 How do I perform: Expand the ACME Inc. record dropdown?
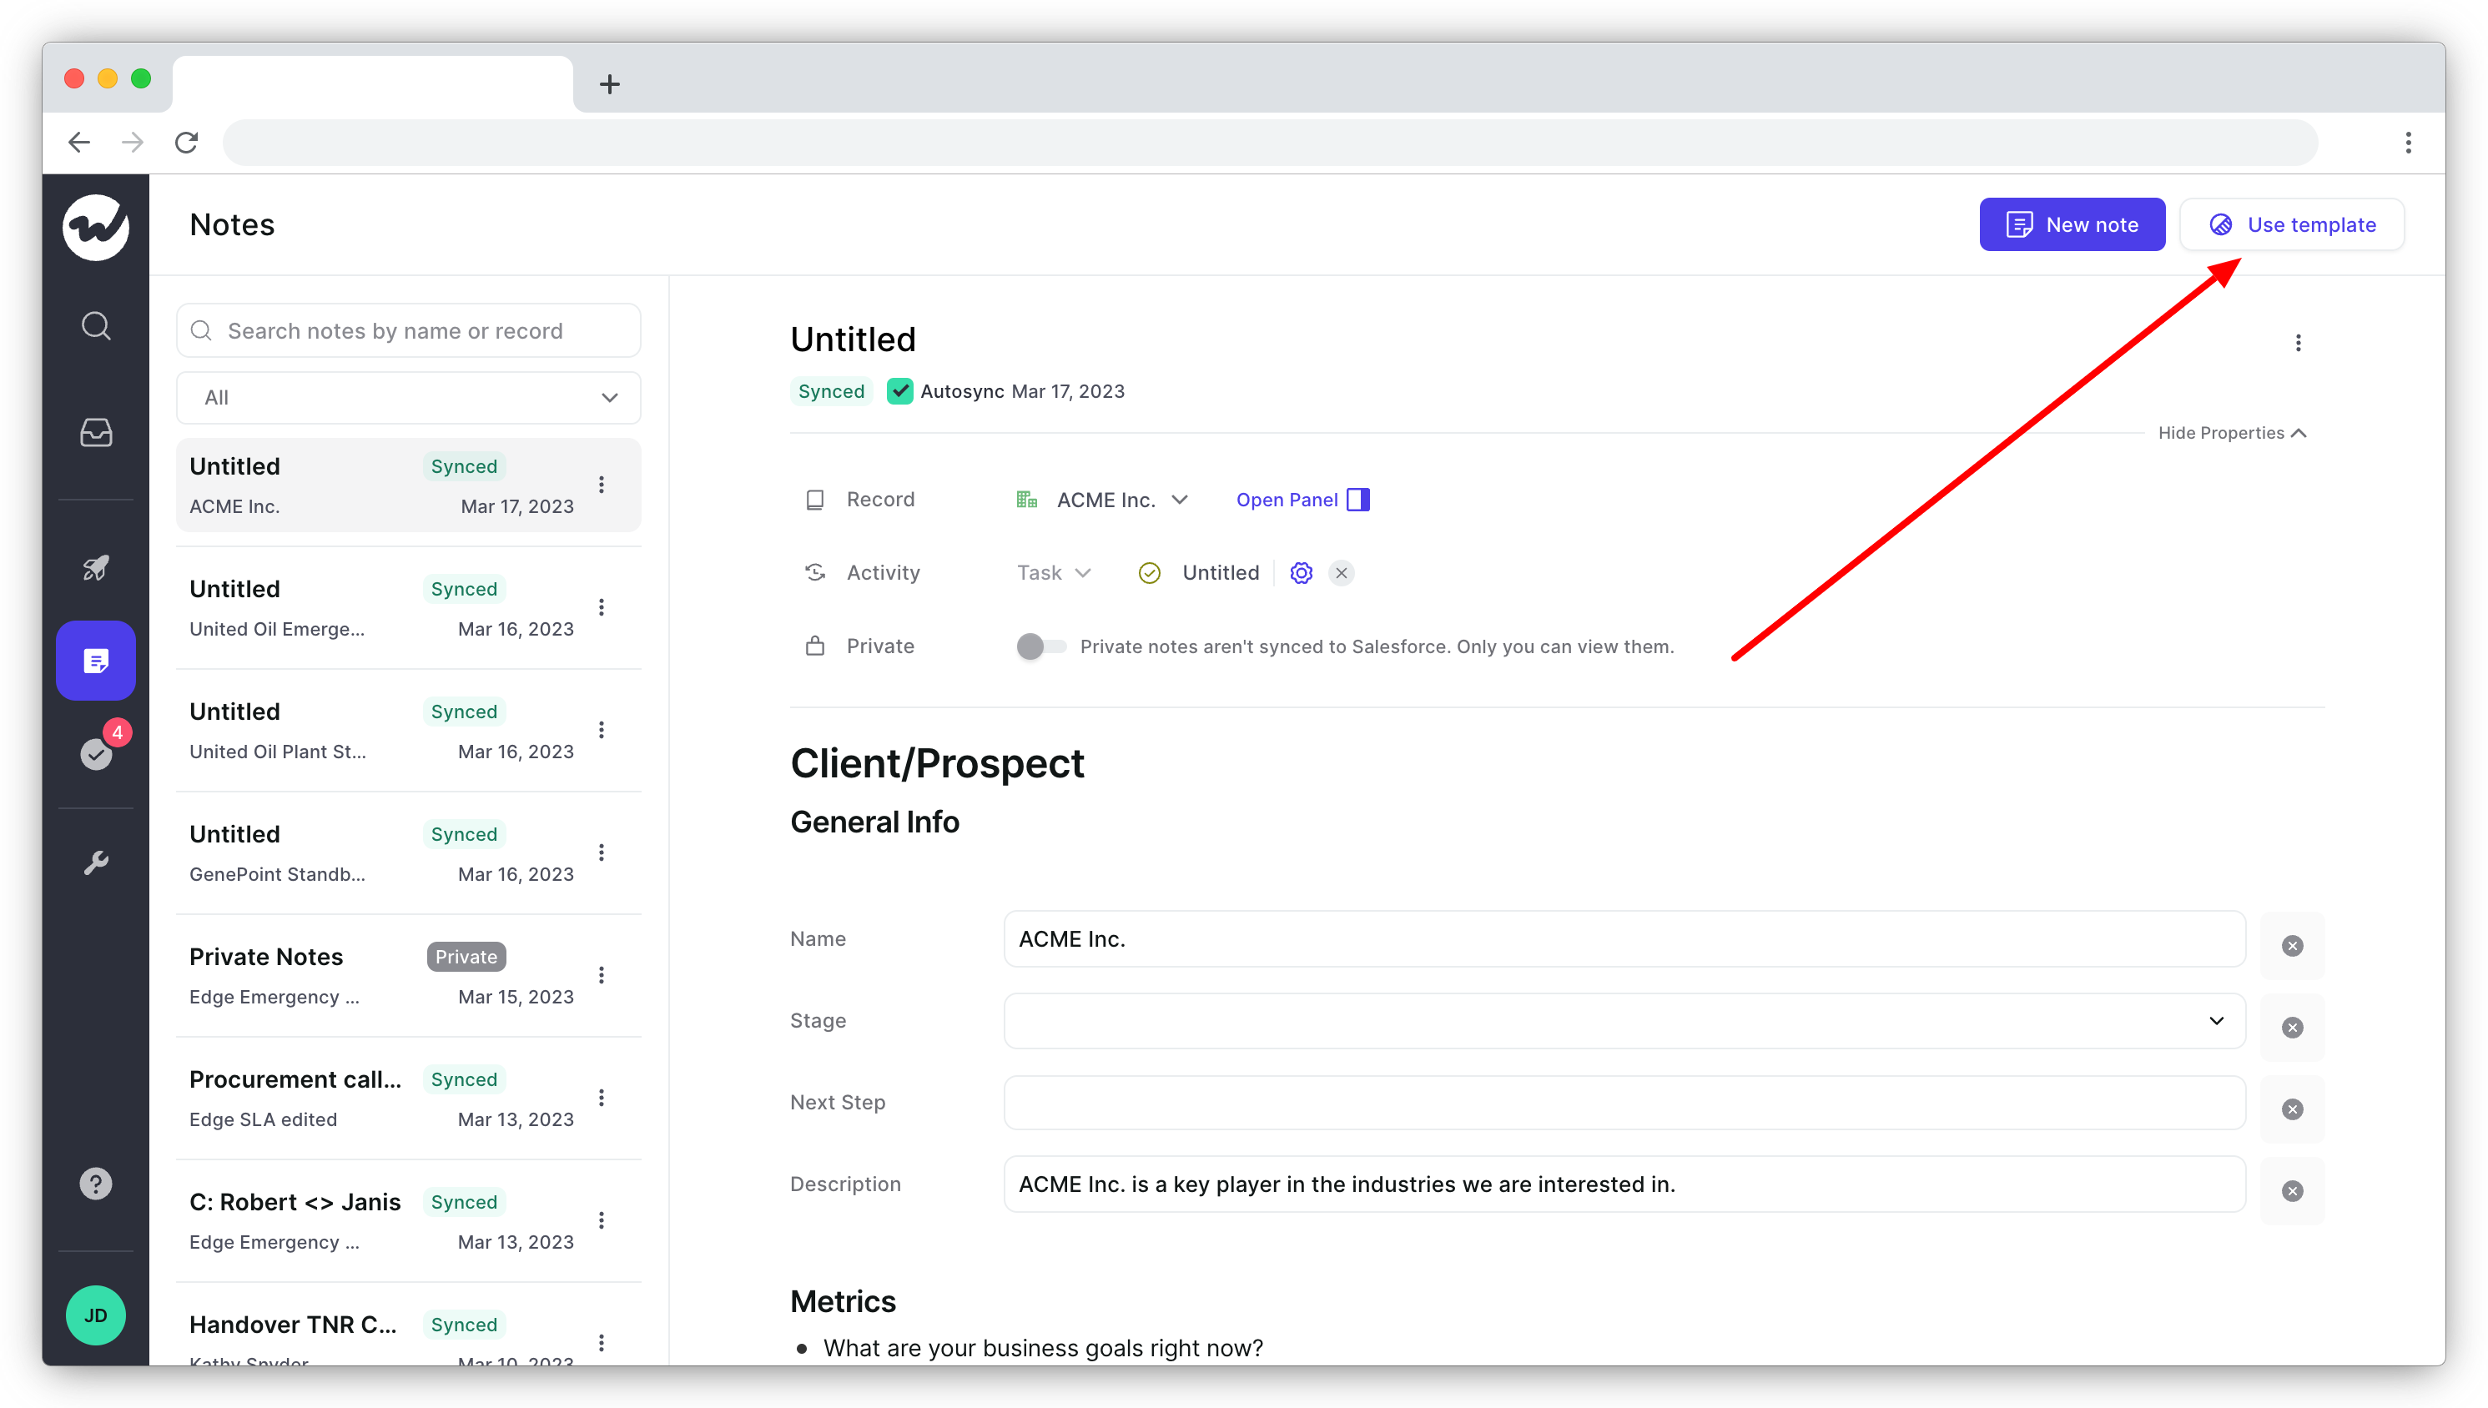point(1179,500)
